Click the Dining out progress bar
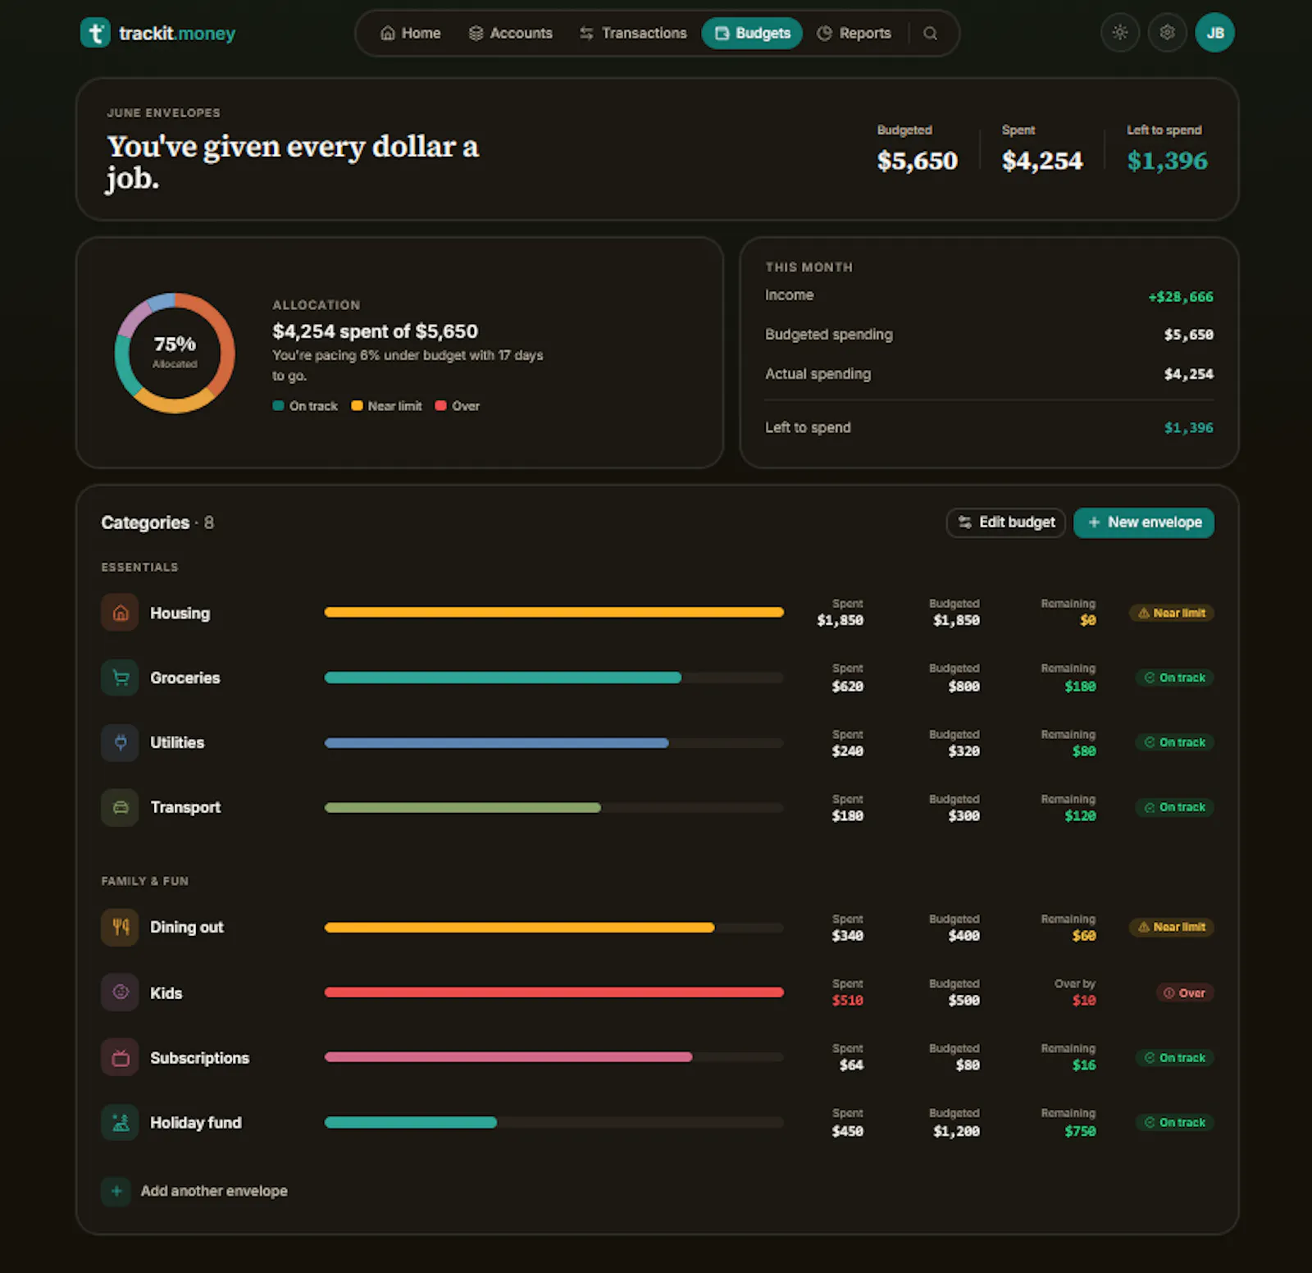 click(x=554, y=927)
